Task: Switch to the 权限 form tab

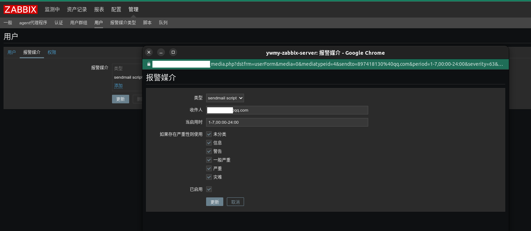Action: coord(52,52)
